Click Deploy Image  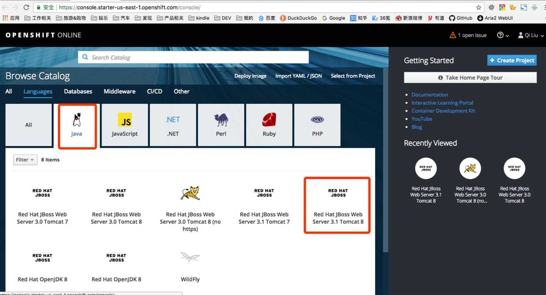tap(250, 76)
